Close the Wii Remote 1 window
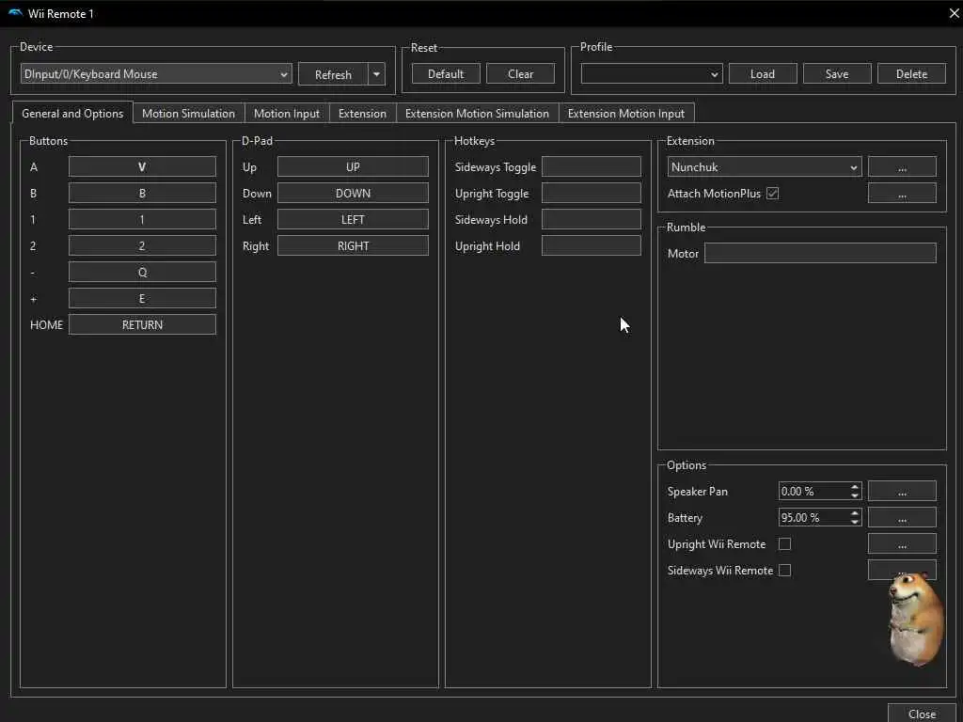This screenshot has height=722, width=963. [954, 13]
